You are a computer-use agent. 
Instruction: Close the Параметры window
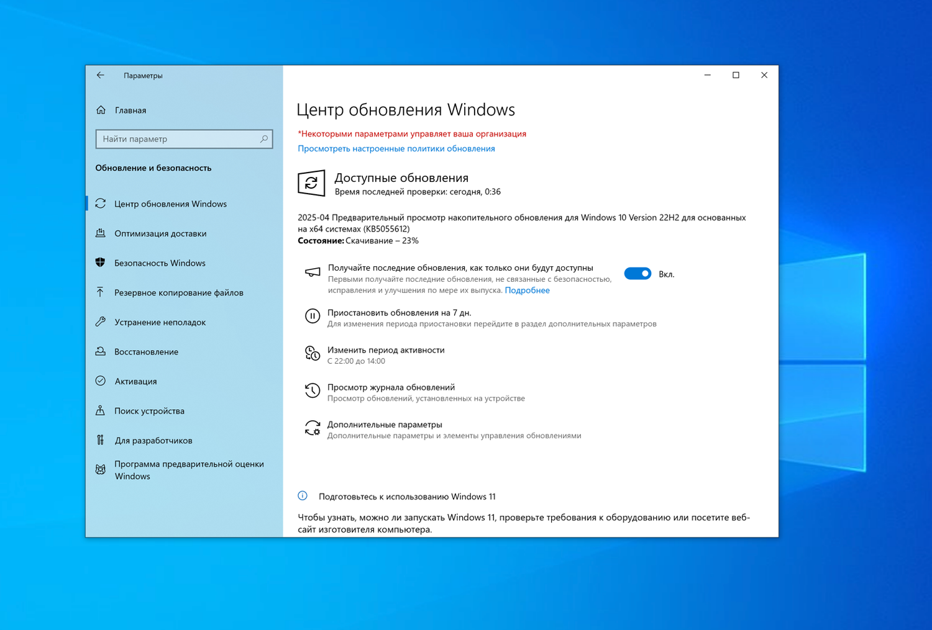764,75
